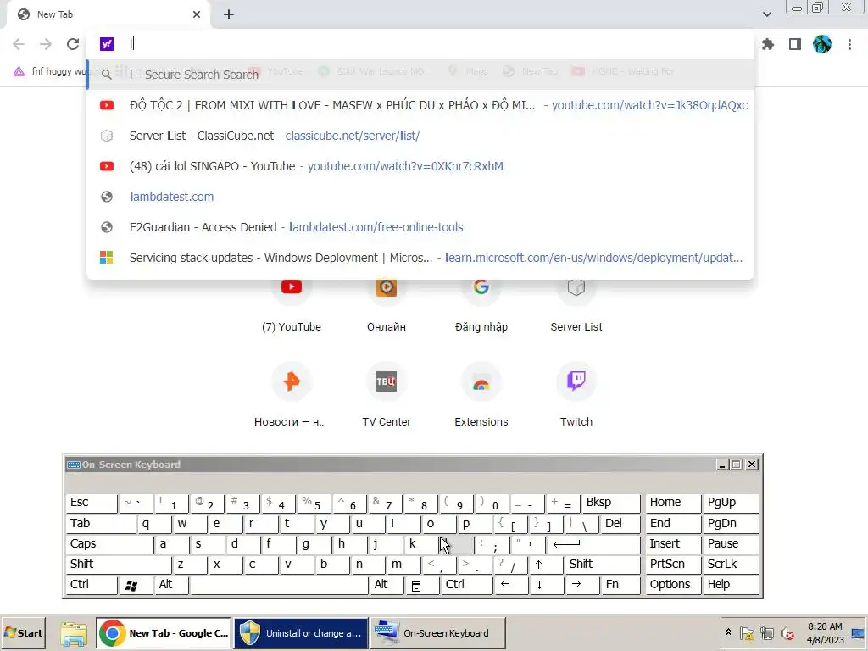Screen dimensions: 868x651
Task: Open Server List - ClassiCube.net suggestion
Action: click(420, 136)
